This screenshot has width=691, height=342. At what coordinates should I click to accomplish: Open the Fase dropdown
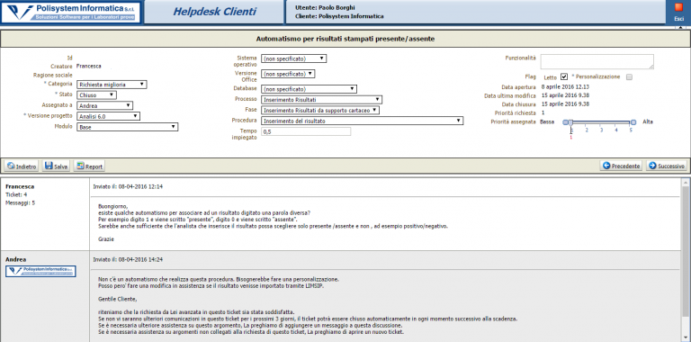coord(320,110)
